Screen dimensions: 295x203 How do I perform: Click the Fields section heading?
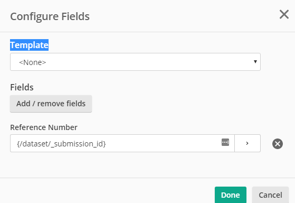(x=22, y=87)
